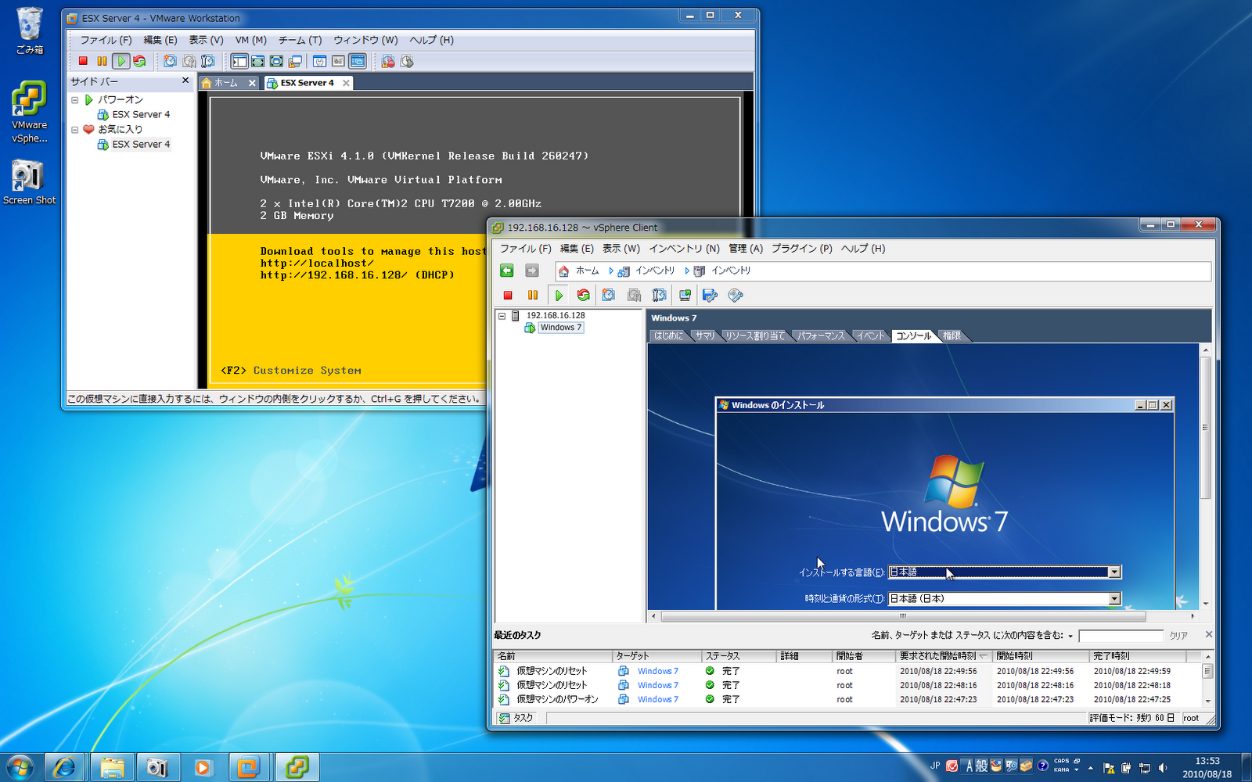
Task: Close the サイドバー panel in Workstation
Action: coord(185,81)
